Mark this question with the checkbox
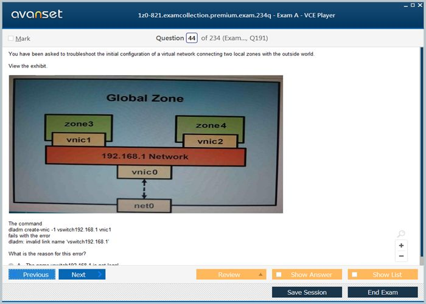Image resolution: width=426 pixels, height=304 pixels. [11, 38]
